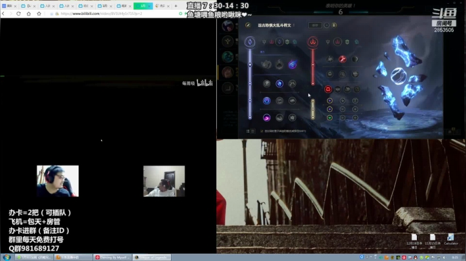Select the highlighted red hunter rune
This screenshot has height=261, width=466.
pyautogui.click(x=328, y=89)
